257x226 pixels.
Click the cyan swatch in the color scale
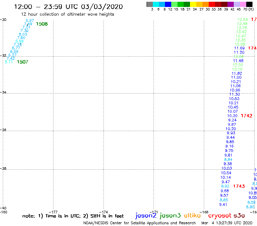tap(156, 4)
